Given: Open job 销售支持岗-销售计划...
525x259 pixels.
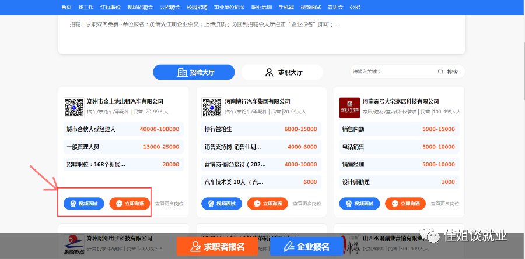Looking at the screenshot, I should [x=261, y=147].
